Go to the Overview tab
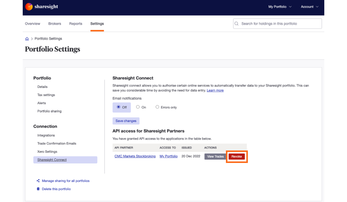This screenshot has height=202, width=347. (x=33, y=23)
